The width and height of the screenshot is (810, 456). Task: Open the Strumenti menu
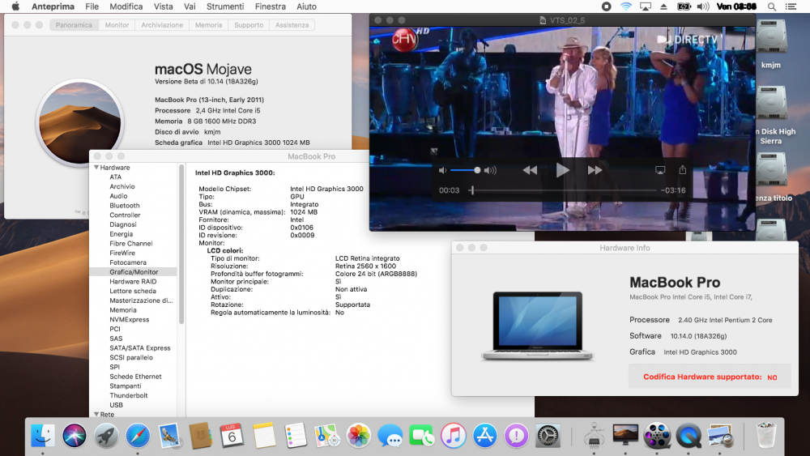pyautogui.click(x=225, y=6)
